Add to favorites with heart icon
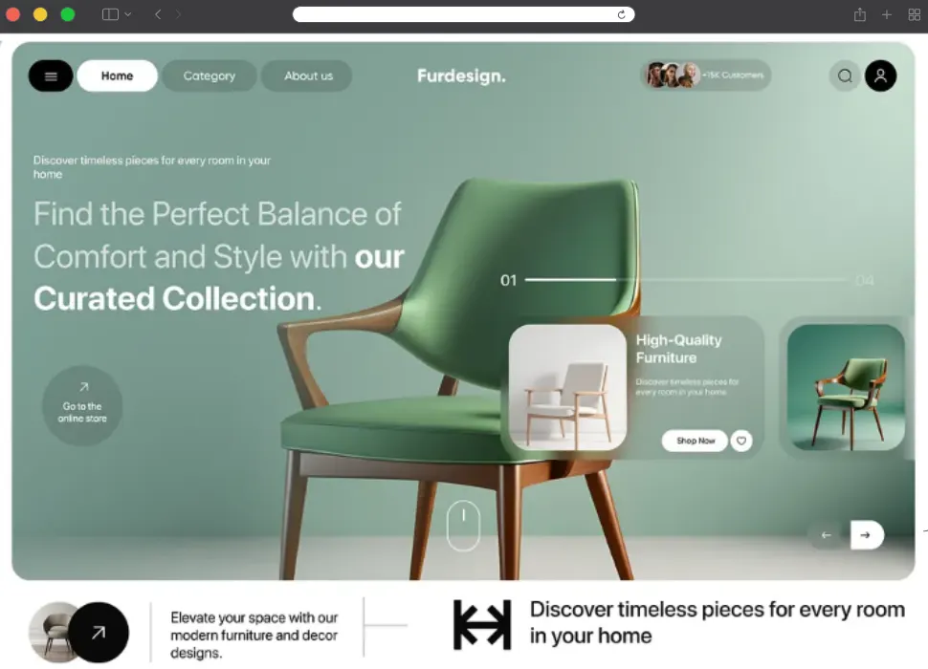 click(x=741, y=441)
